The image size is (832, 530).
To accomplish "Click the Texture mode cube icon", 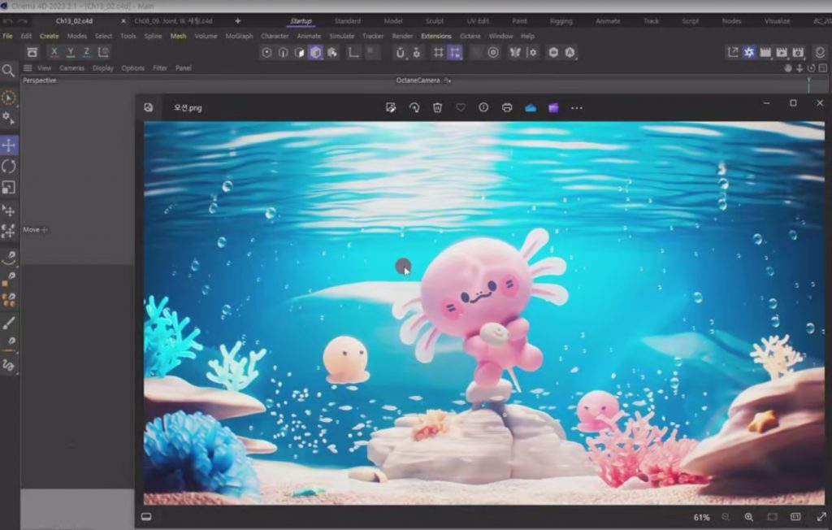I will [332, 53].
